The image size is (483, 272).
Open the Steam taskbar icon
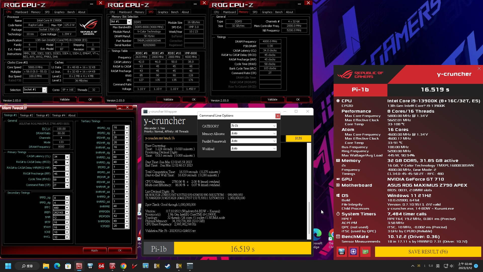(168, 266)
